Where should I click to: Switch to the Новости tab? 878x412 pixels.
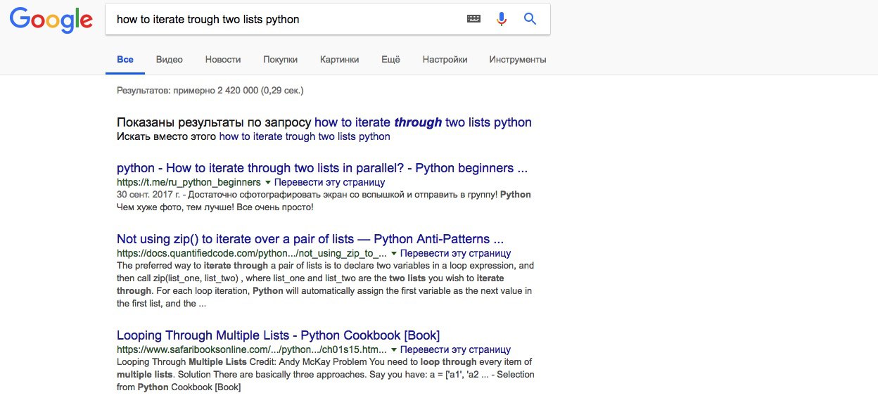pos(223,60)
